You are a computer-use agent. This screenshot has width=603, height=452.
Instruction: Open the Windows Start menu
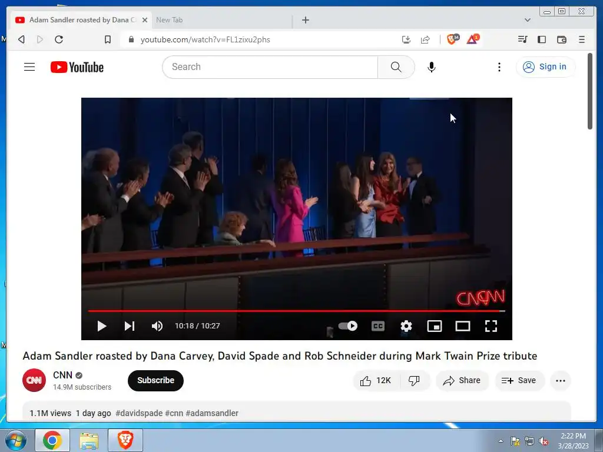15,440
